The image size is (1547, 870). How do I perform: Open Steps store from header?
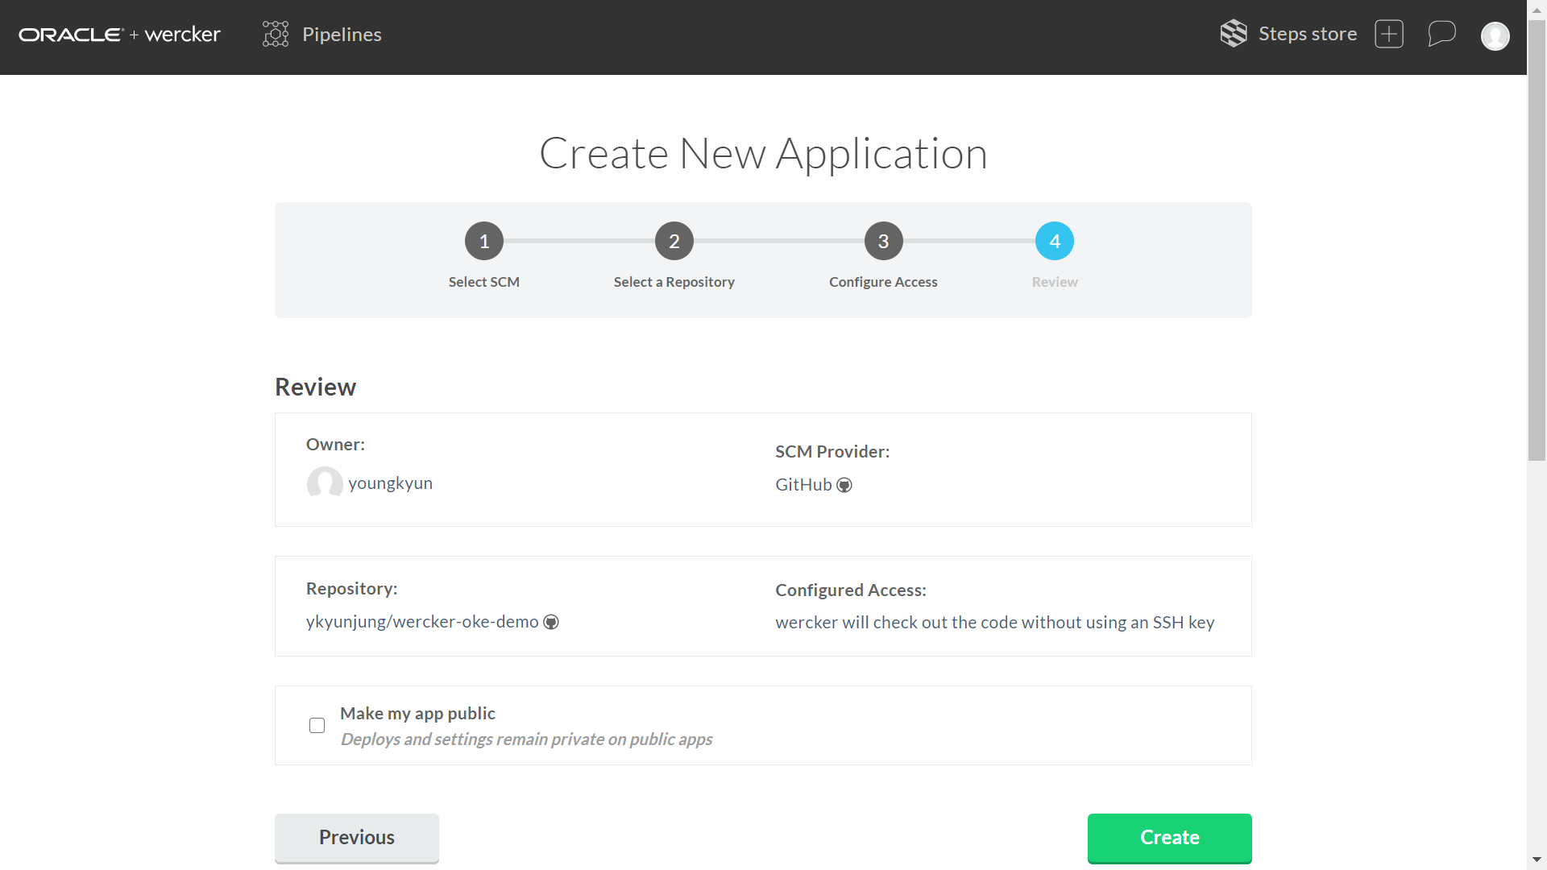(x=1307, y=34)
